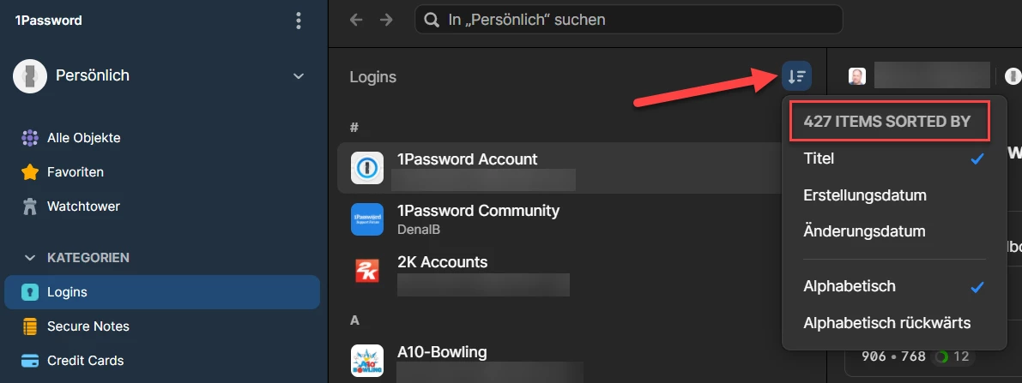
Task: Go forward with the right arrow
Action: tap(386, 20)
